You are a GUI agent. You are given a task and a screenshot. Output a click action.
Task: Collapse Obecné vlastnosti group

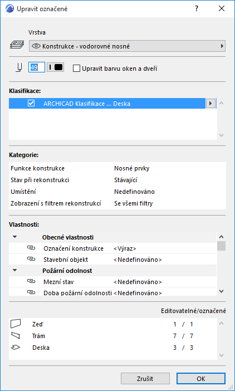pyautogui.click(x=15, y=237)
